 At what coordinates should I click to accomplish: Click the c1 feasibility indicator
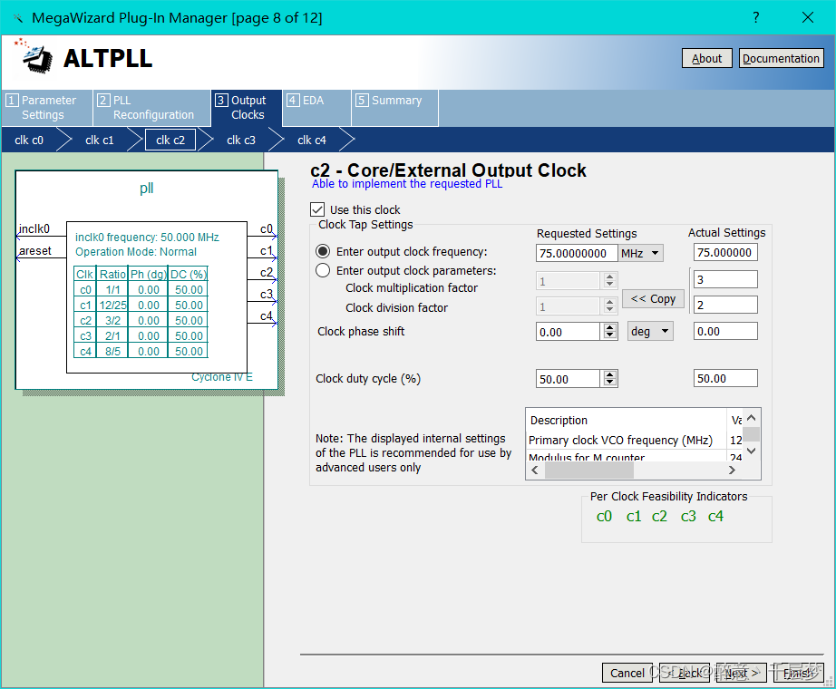(x=634, y=516)
